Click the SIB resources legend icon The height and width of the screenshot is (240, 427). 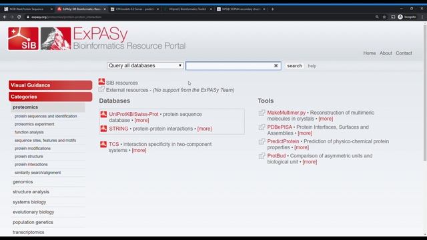click(x=101, y=81)
